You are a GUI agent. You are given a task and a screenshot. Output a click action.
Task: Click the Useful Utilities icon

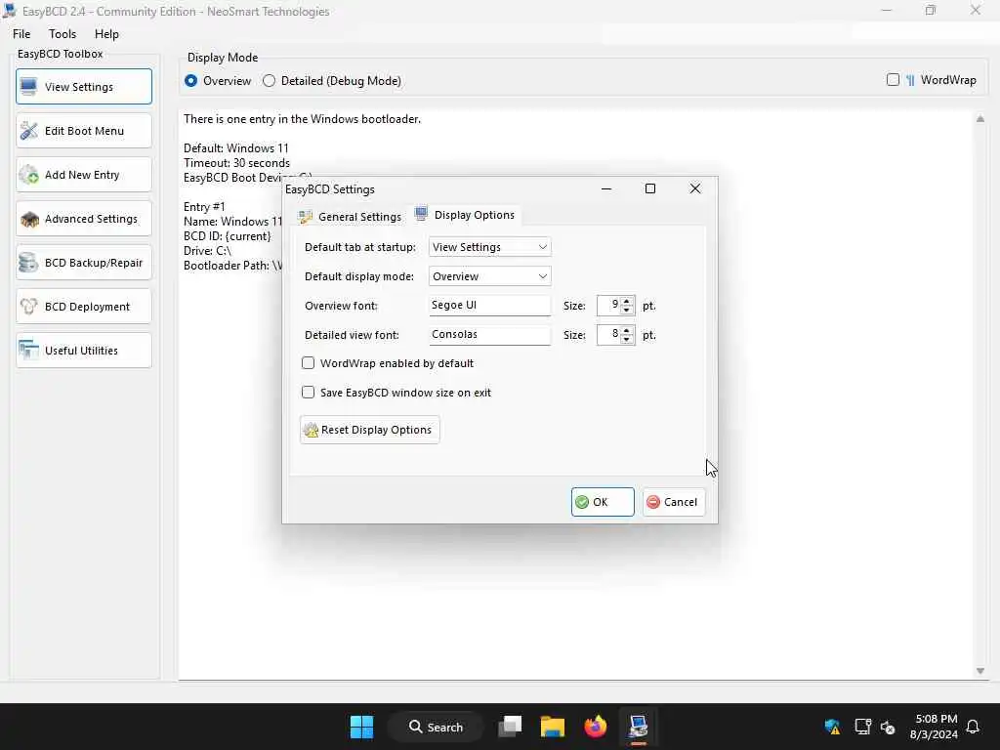coord(28,351)
